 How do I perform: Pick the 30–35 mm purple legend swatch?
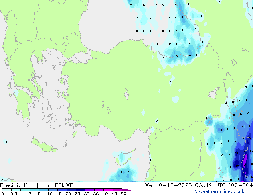pos(90,190)
